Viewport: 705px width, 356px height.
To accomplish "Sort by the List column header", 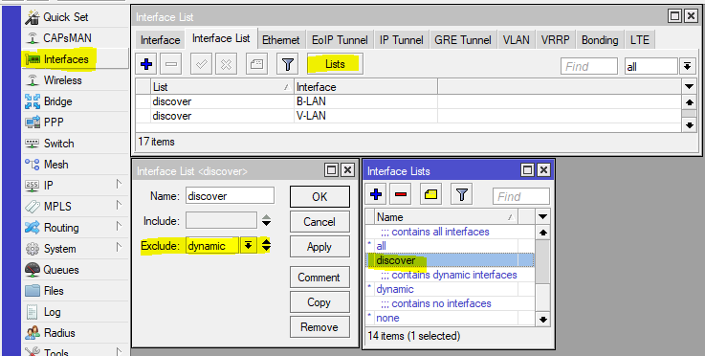I will tap(222, 87).
